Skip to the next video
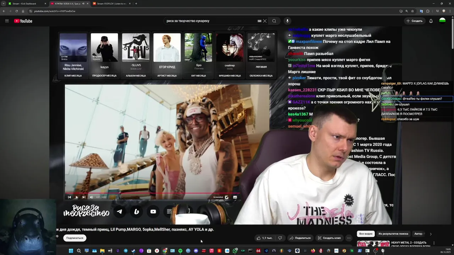Viewport: 454px width, 255px height. [x=84, y=197]
